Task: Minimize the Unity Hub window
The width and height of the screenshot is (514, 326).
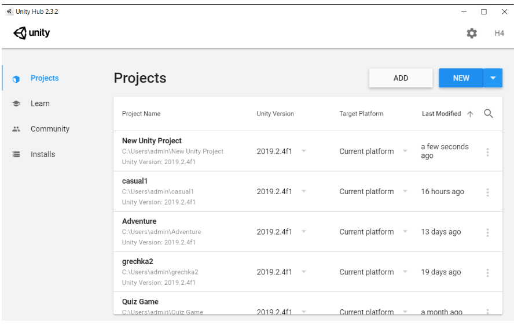Action: tap(464, 12)
